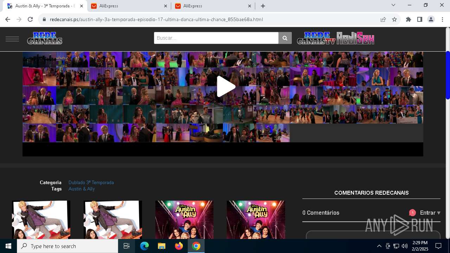This screenshot has width=450, height=253.
Task: Open the Chrome profile avatar
Action: coord(431,19)
